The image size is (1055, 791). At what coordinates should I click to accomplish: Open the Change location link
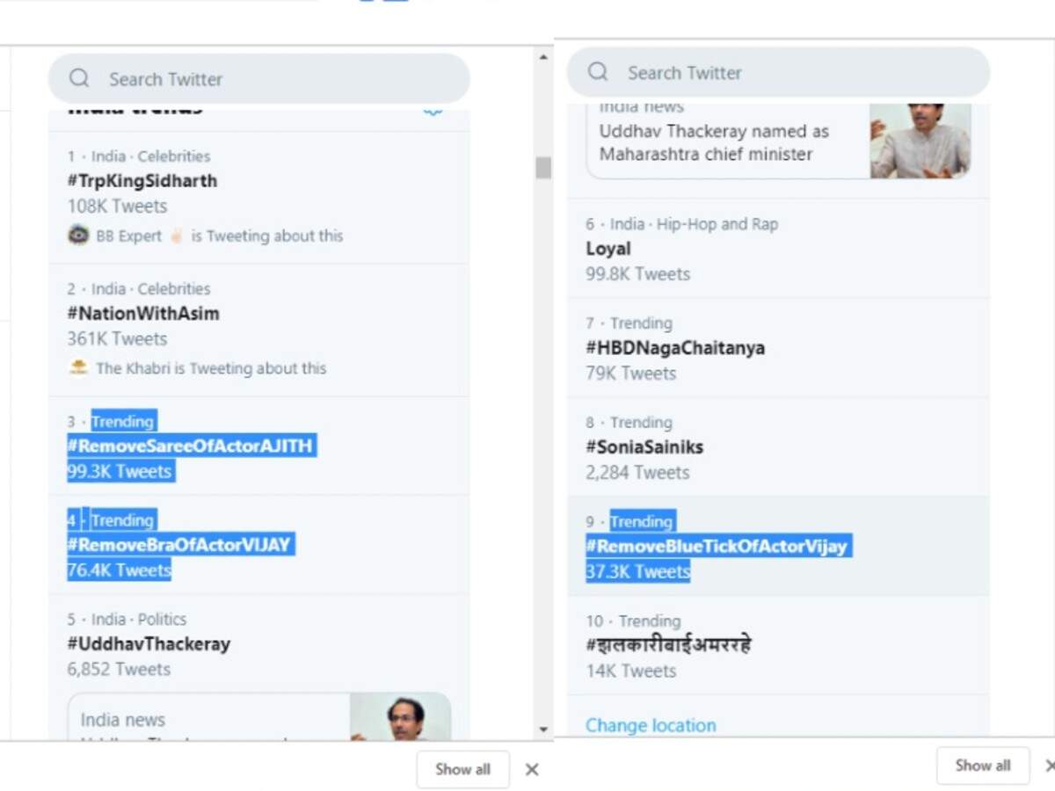pos(651,725)
